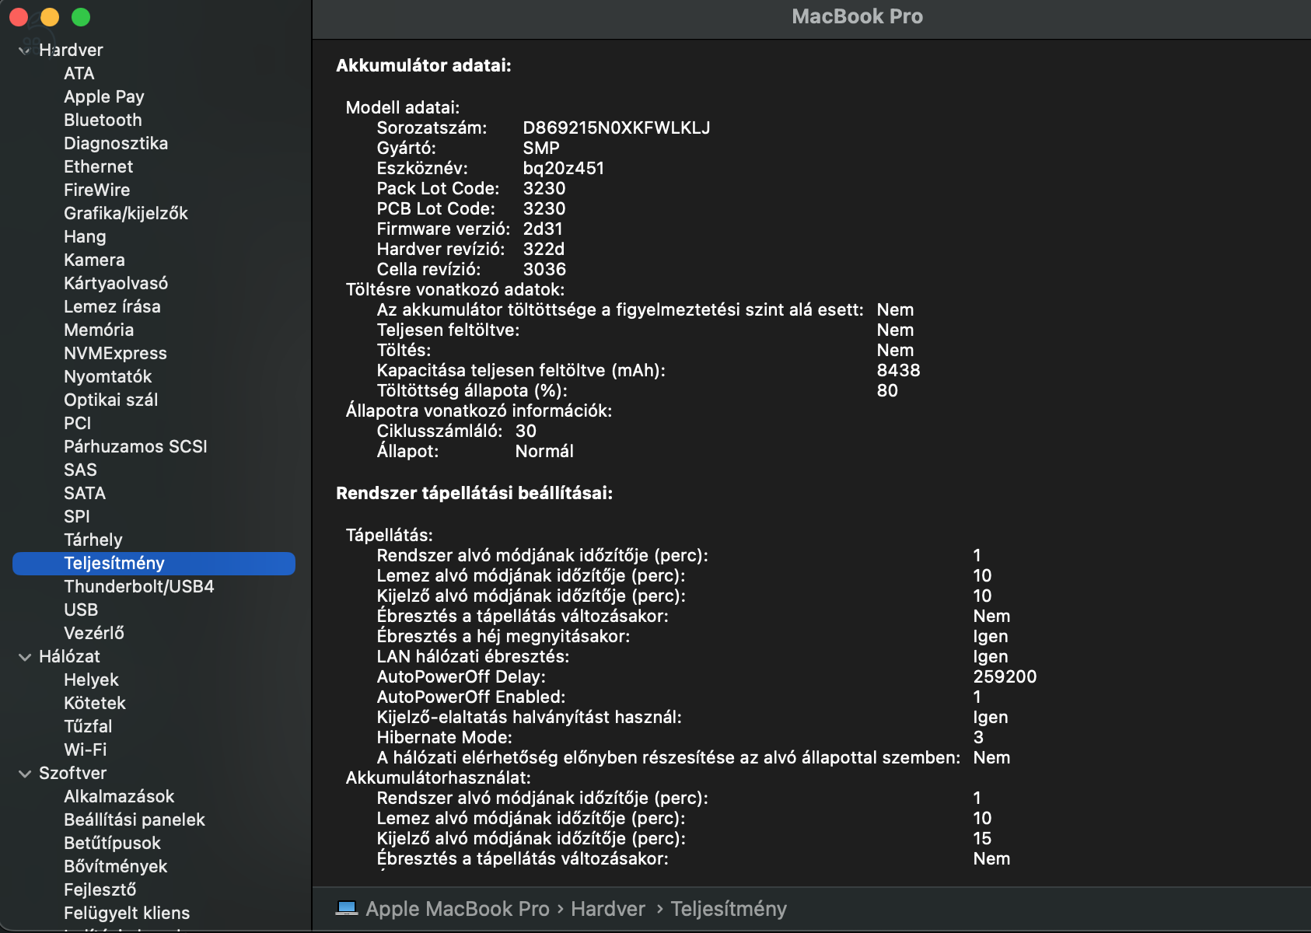Viewport: 1311px width, 933px height.
Task: Select Optikai szál item
Action: coord(111,400)
